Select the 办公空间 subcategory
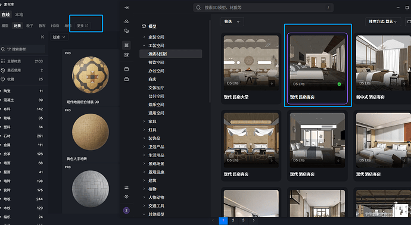411x225 pixels. pyautogui.click(x=156, y=71)
